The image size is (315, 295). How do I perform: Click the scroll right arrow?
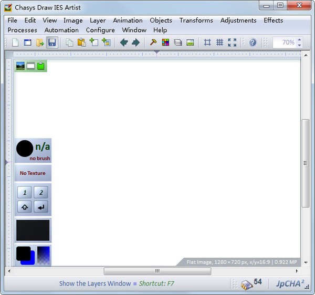tap(297, 271)
